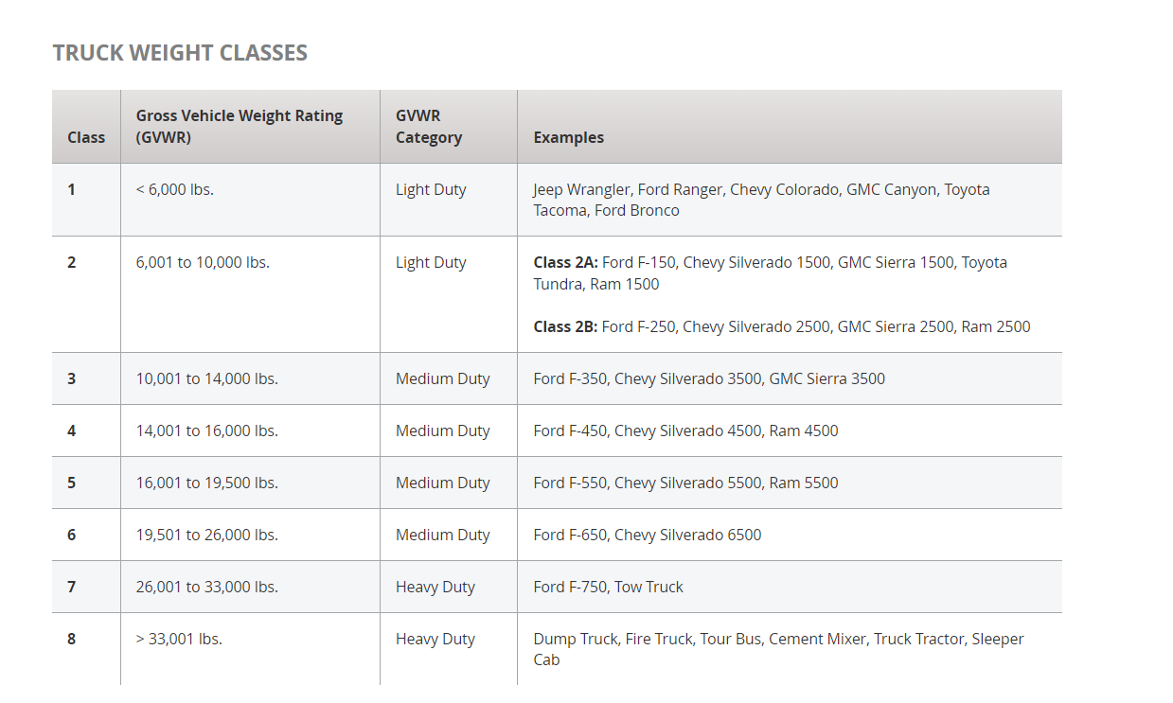Click the "< 6,000 lbs." cell

pos(175,189)
